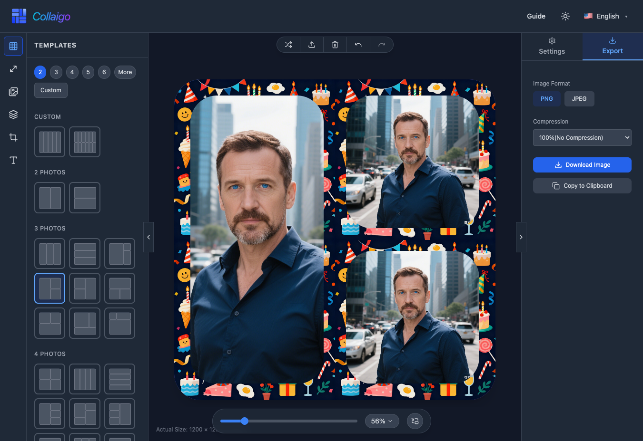Click the fit-to-screen reset zoom icon

415,421
